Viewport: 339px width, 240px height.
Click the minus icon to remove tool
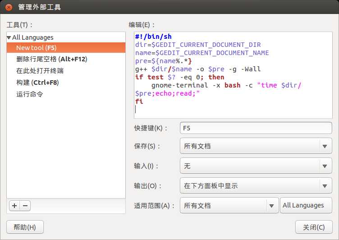pos(25,206)
